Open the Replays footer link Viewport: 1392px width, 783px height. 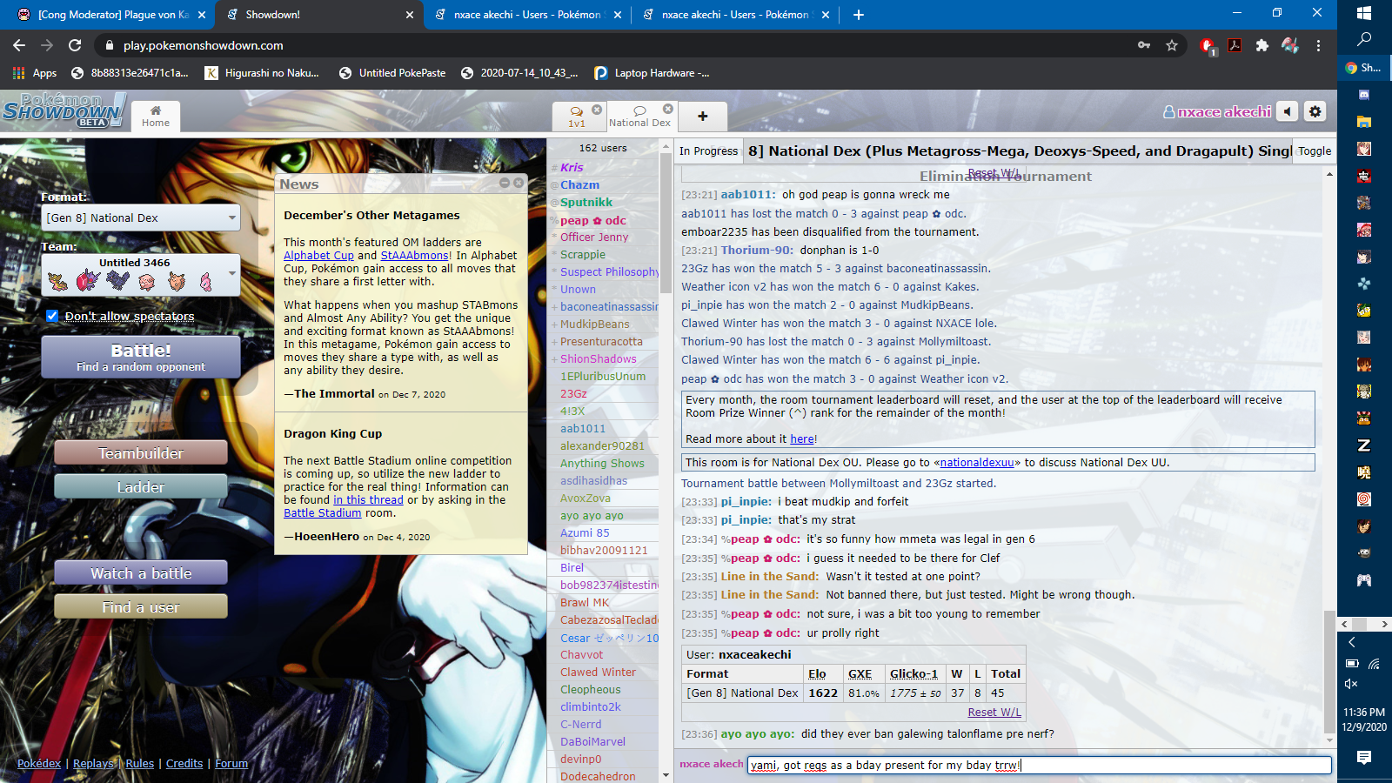(93, 764)
